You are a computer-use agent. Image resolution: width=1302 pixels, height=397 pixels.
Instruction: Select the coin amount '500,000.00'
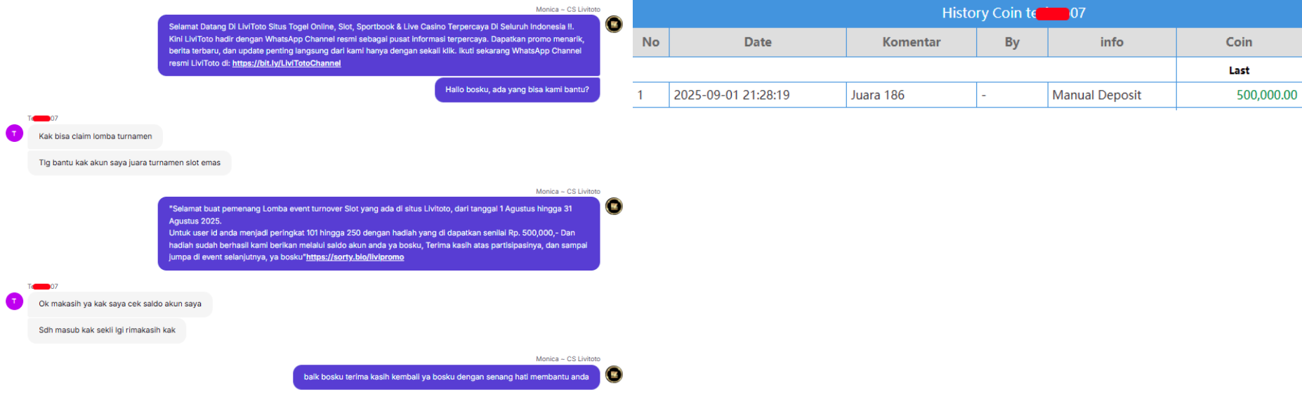[1267, 95]
